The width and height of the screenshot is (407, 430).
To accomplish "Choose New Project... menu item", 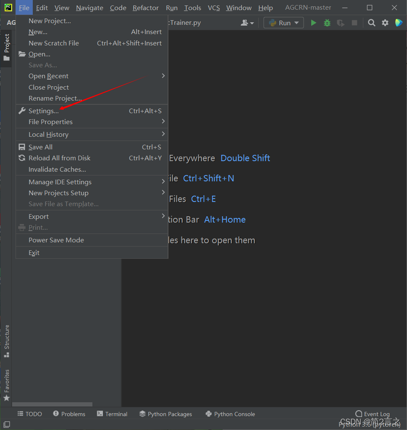I will coord(92,21).
